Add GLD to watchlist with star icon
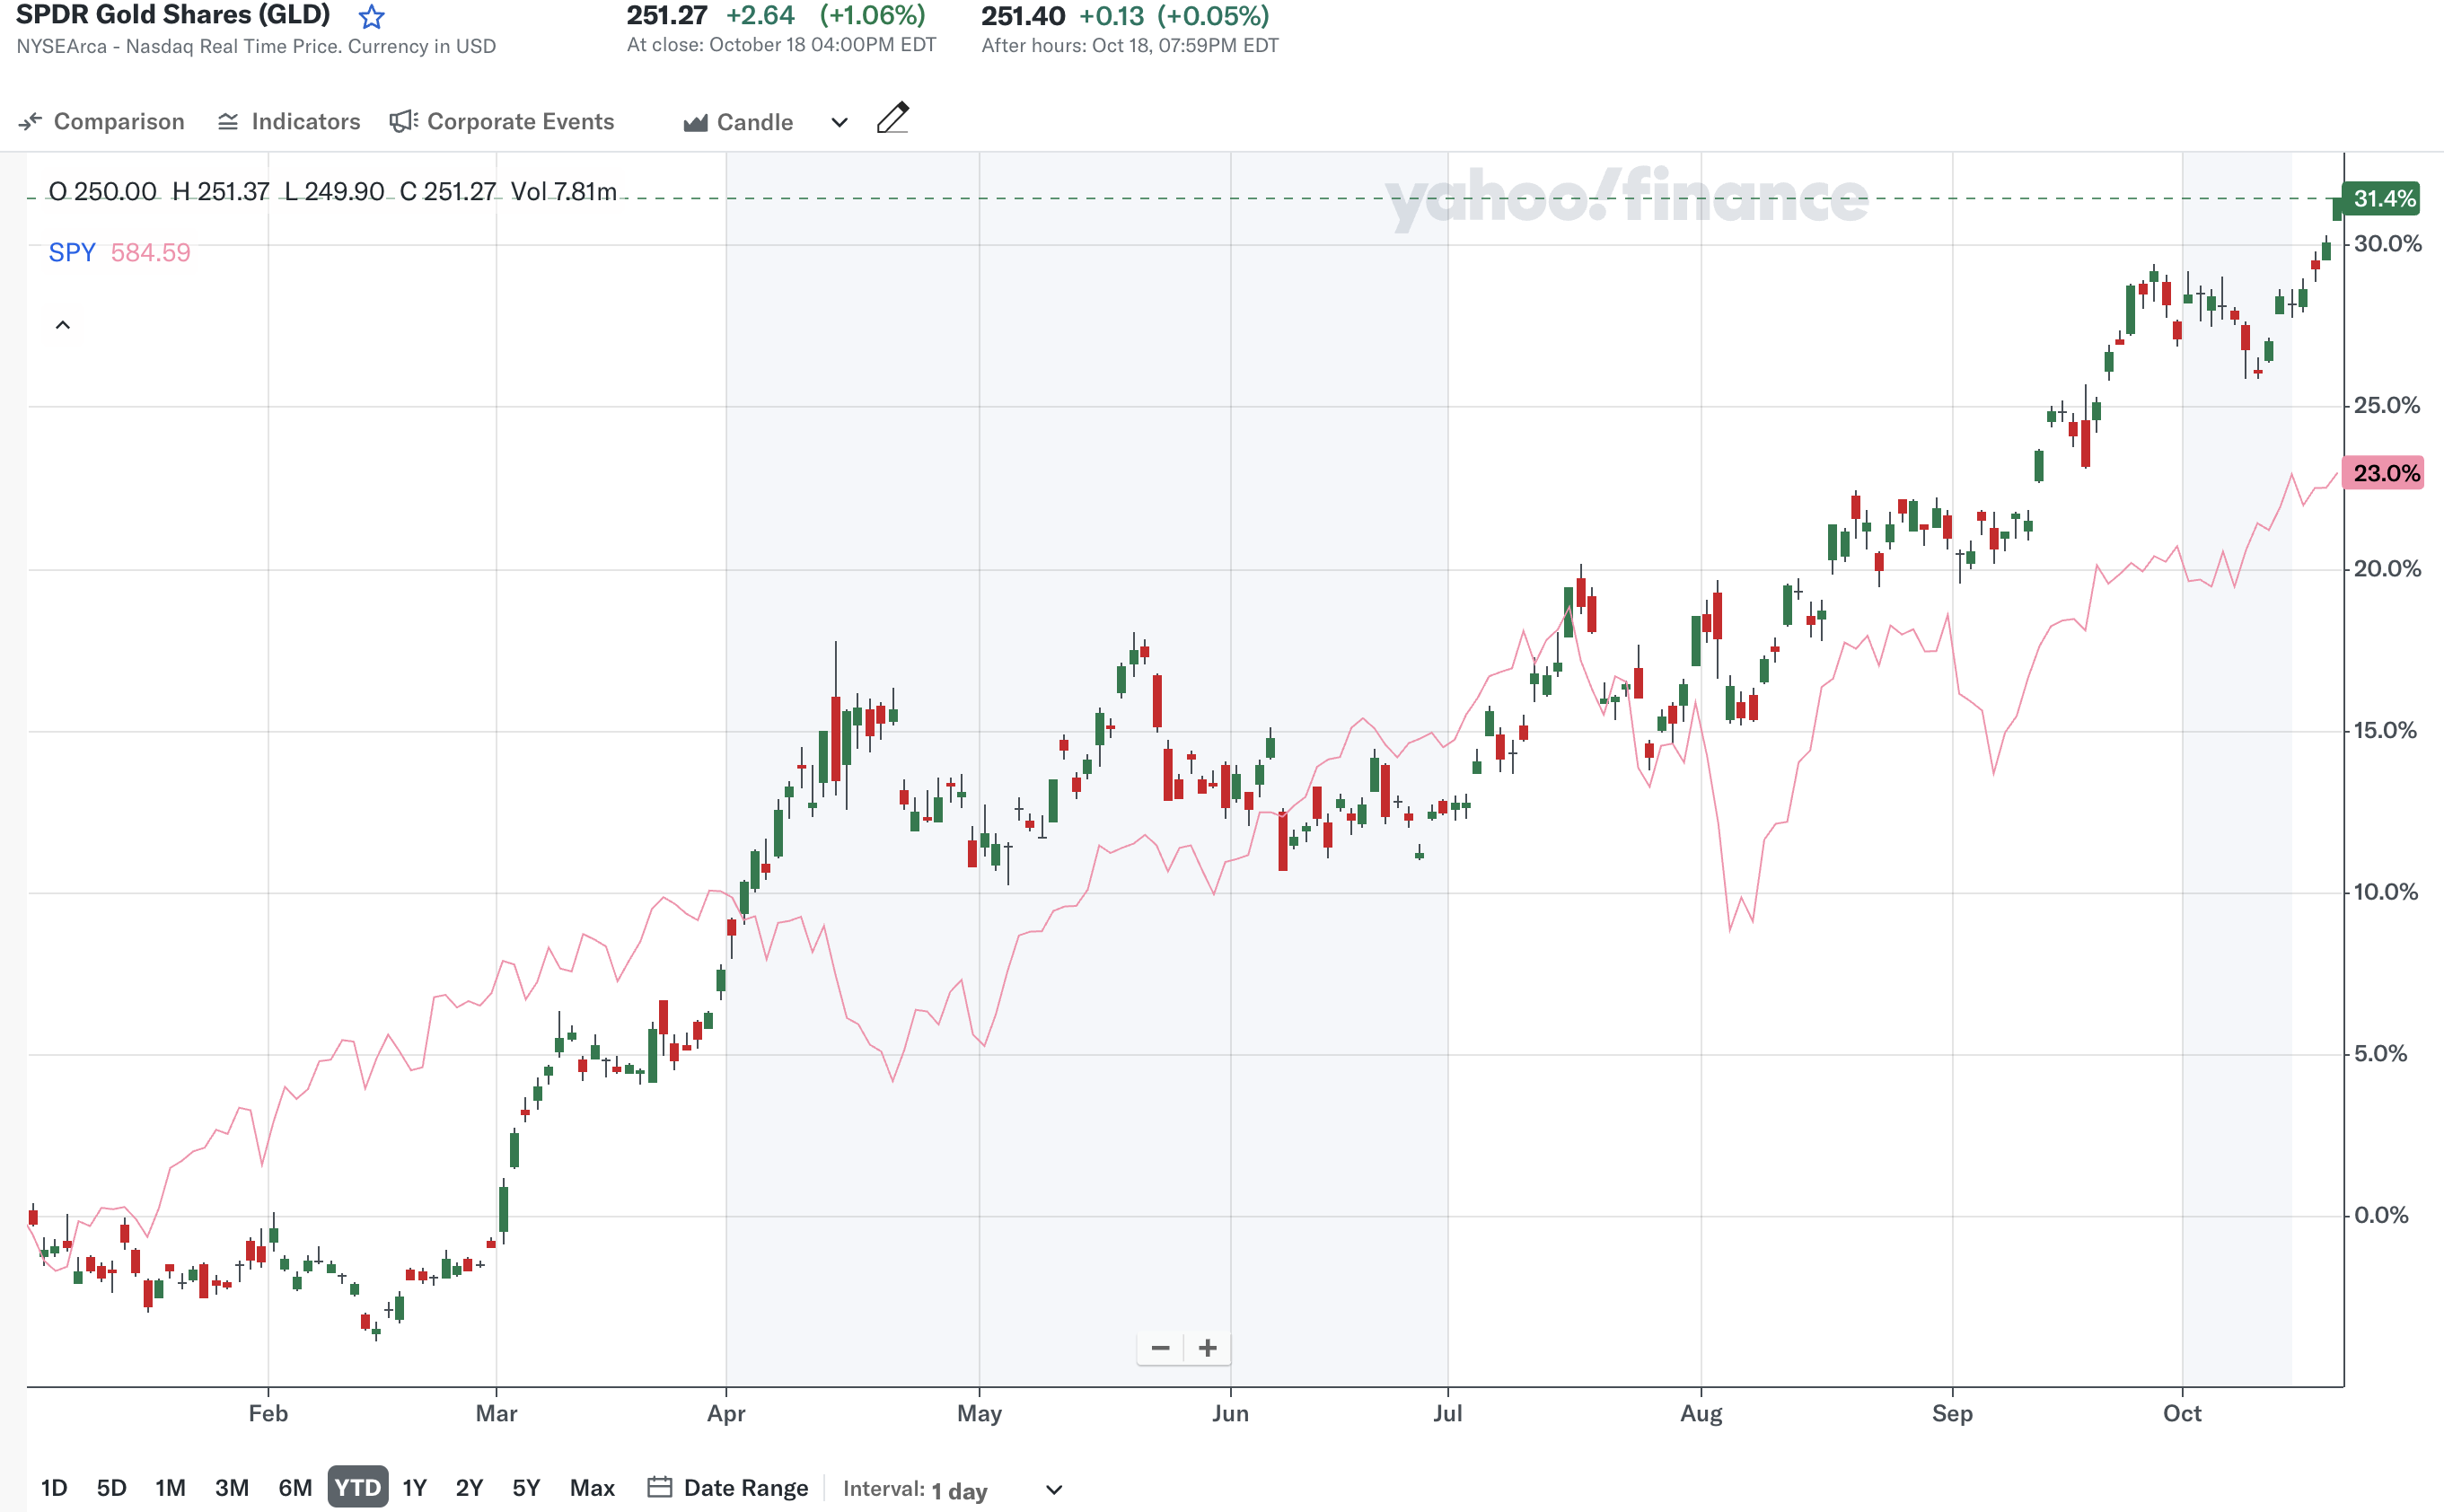2444x1512 pixels. click(371, 17)
